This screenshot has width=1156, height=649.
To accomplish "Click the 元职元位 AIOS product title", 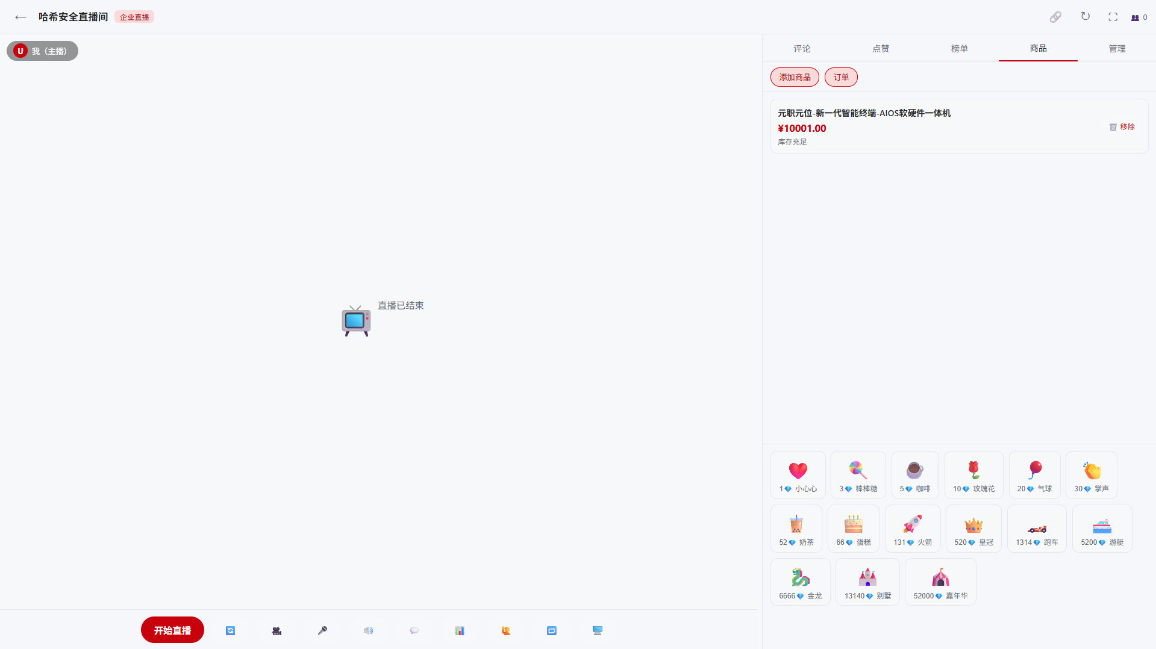I will [x=864, y=113].
